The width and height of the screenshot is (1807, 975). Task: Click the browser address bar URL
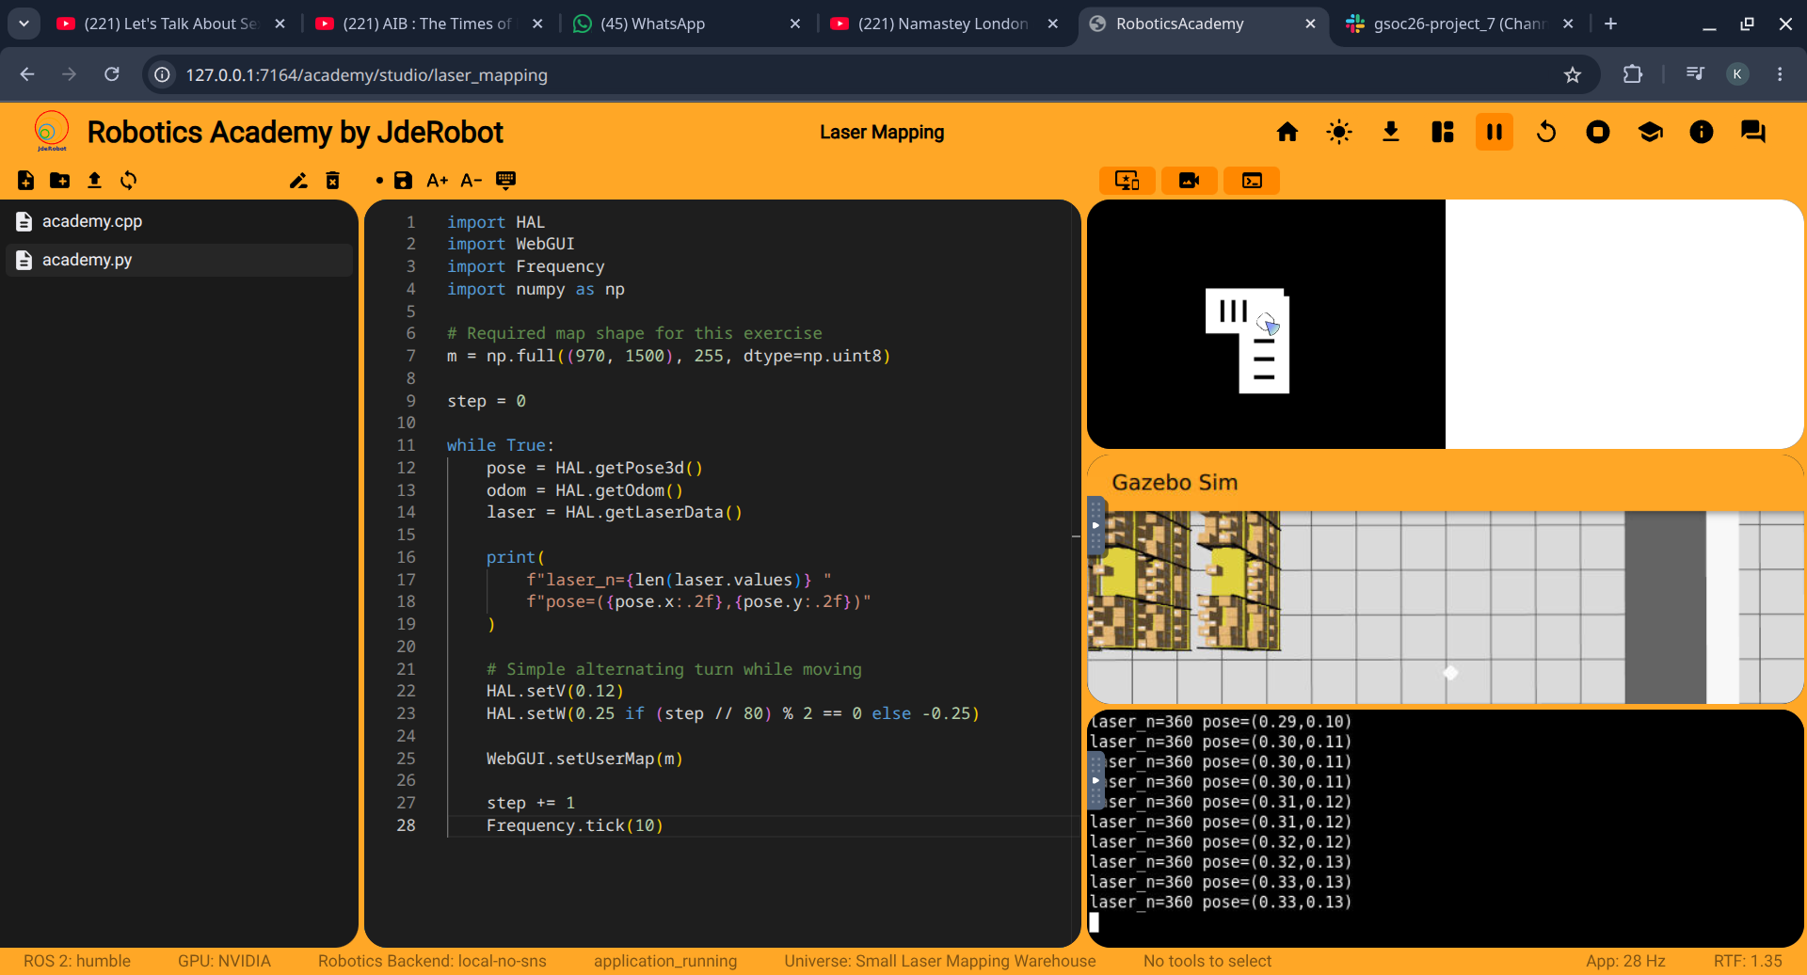pos(366,75)
